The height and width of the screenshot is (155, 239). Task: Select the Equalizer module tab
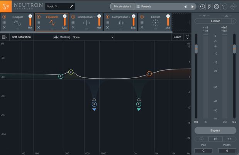[52, 22]
